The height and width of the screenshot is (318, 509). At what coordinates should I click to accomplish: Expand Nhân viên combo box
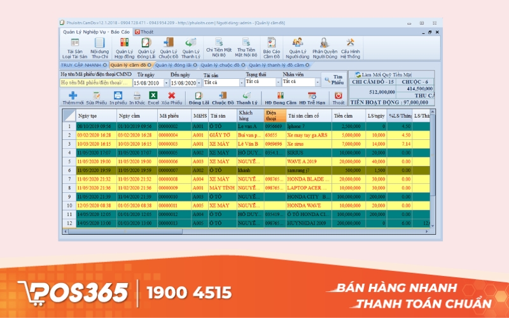[317, 83]
